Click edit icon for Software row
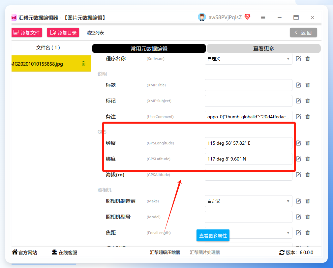Screen dimensions: 333x268 [x=298, y=59]
